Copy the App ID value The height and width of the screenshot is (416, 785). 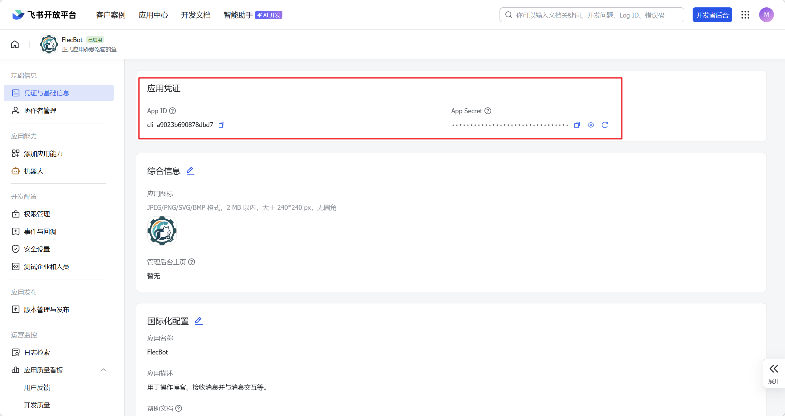[221, 125]
